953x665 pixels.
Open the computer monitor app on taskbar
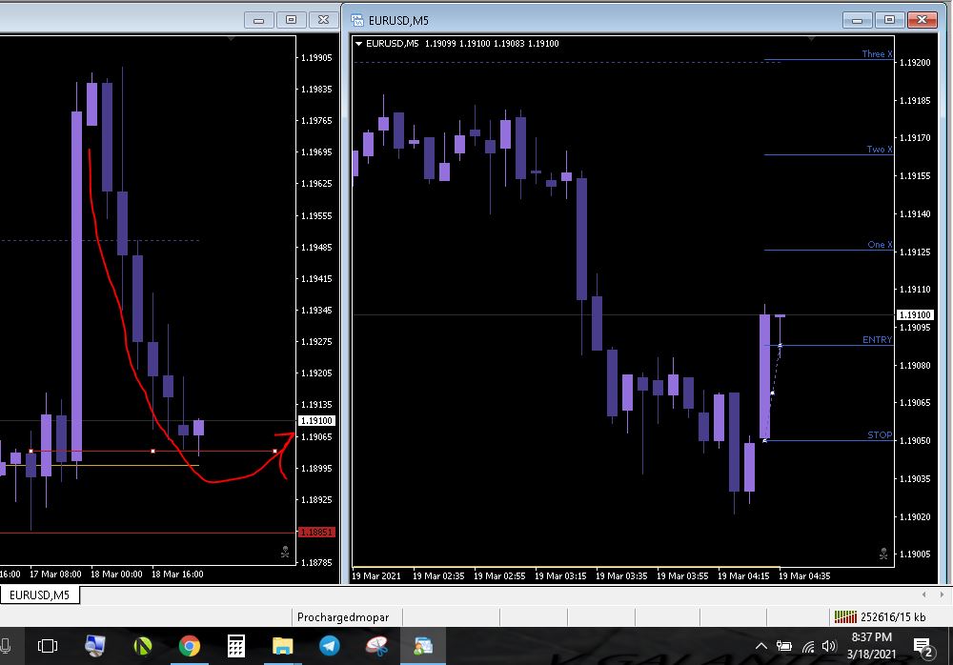click(94, 646)
